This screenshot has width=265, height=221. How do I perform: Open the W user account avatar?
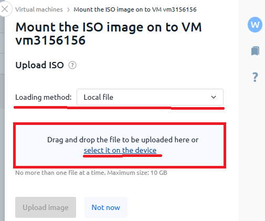point(255,25)
